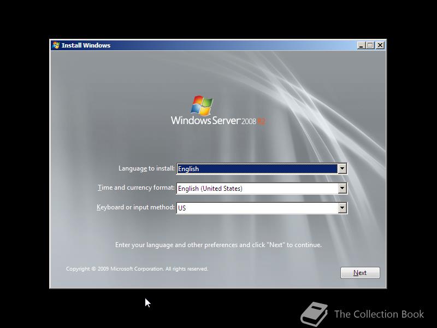437x328 pixels.
Task: Click the 'Enter your language' instruction text
Action: tap(218, 245)
